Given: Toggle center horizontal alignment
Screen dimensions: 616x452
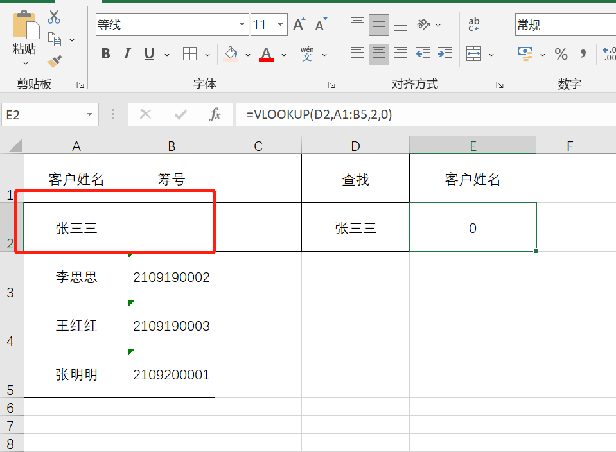Looking at the screenshot, I should pyautogui.click(x=379, y=54).
